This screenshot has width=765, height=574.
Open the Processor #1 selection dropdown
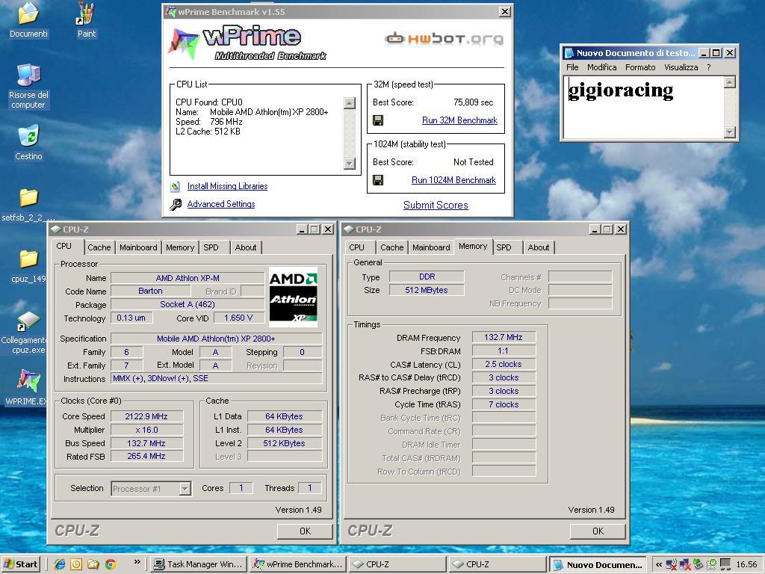[x=151, y=488]
